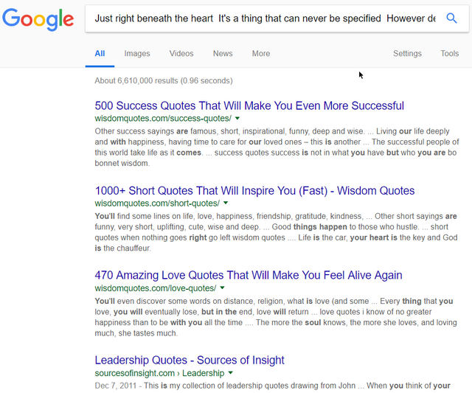Image resolution: width=472 pixels, height=393 pixels.
Task: Select the All tab
Action: pyautogui.click(x=100, y=54)
